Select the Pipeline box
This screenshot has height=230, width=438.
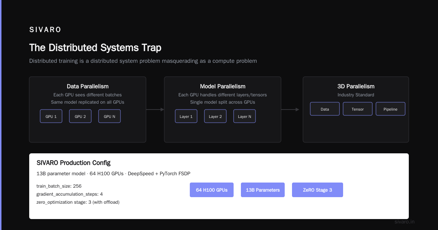[391, 109]
